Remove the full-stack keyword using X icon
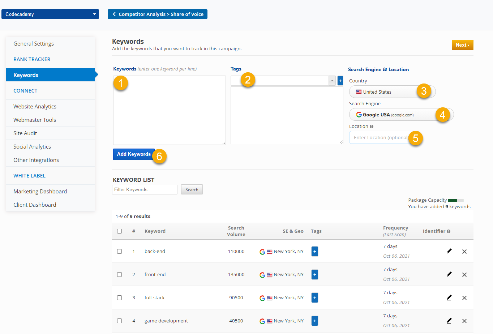The width and height of the screenshot is (493, 334). click(x=464, y=298)
